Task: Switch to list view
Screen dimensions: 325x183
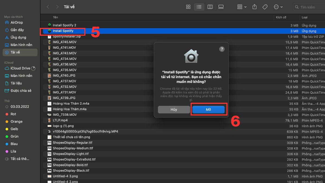Action: click(199, 7)
